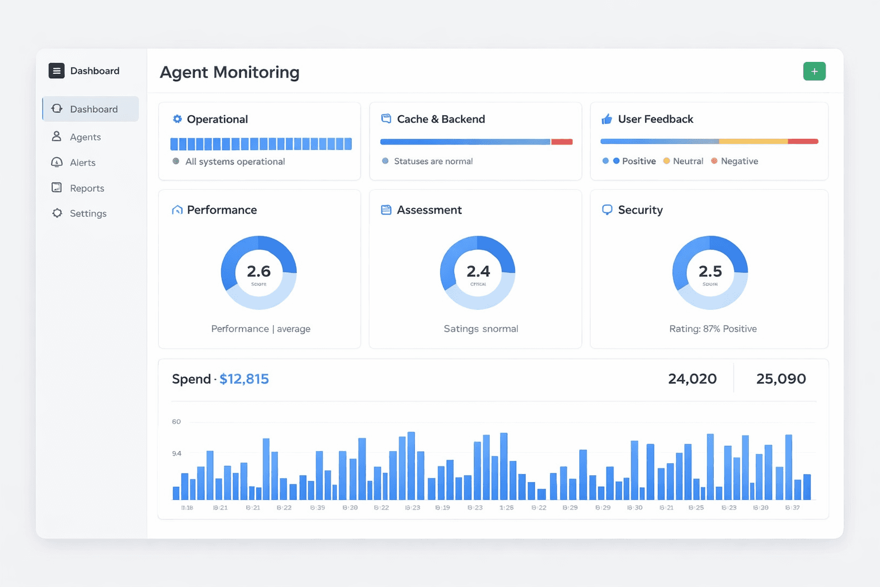Click the thumbs-up icon on User Feedback

pos(607,119)
